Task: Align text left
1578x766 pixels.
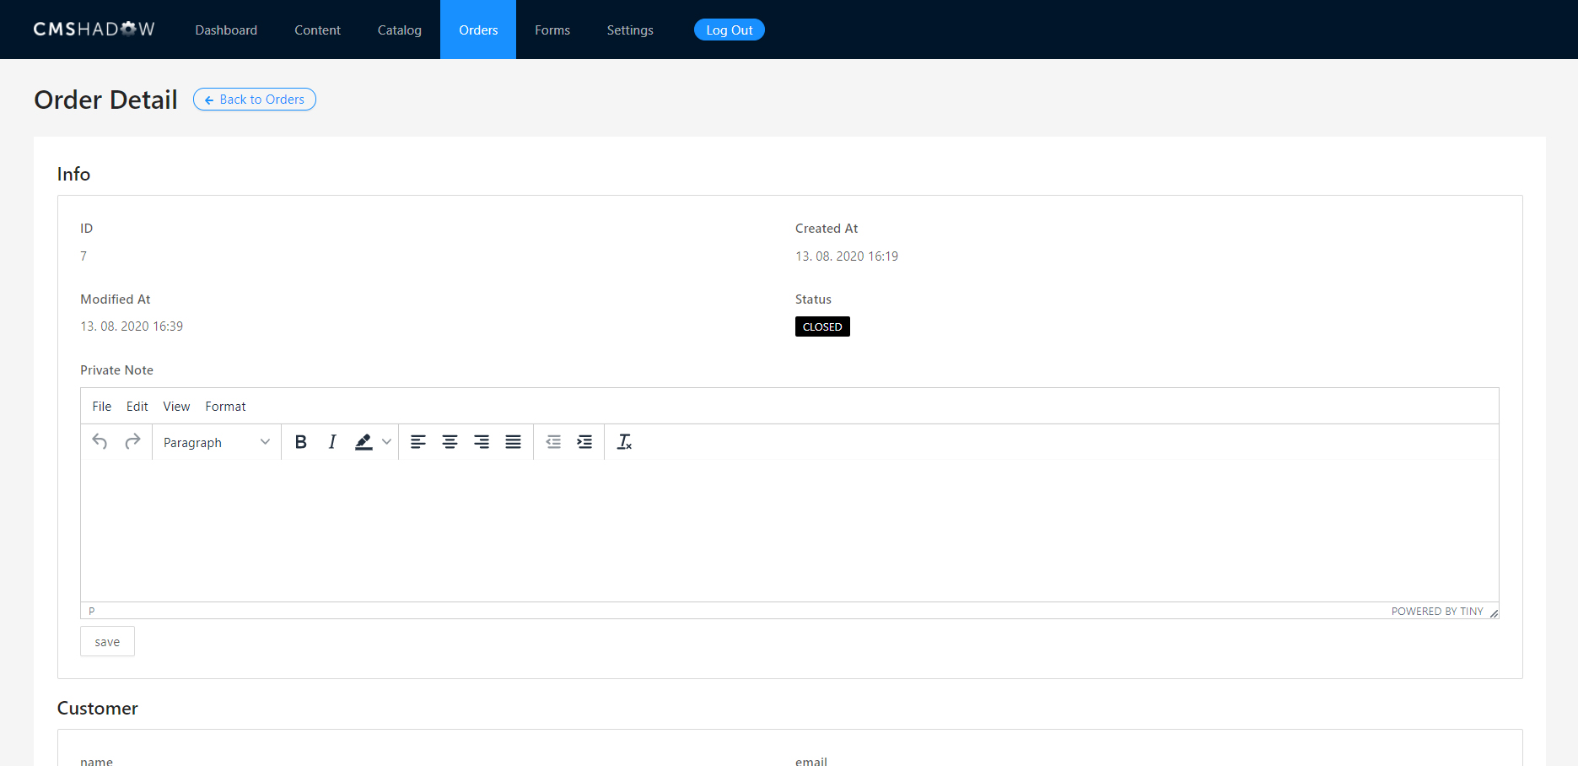Action: tap(418, 442)
